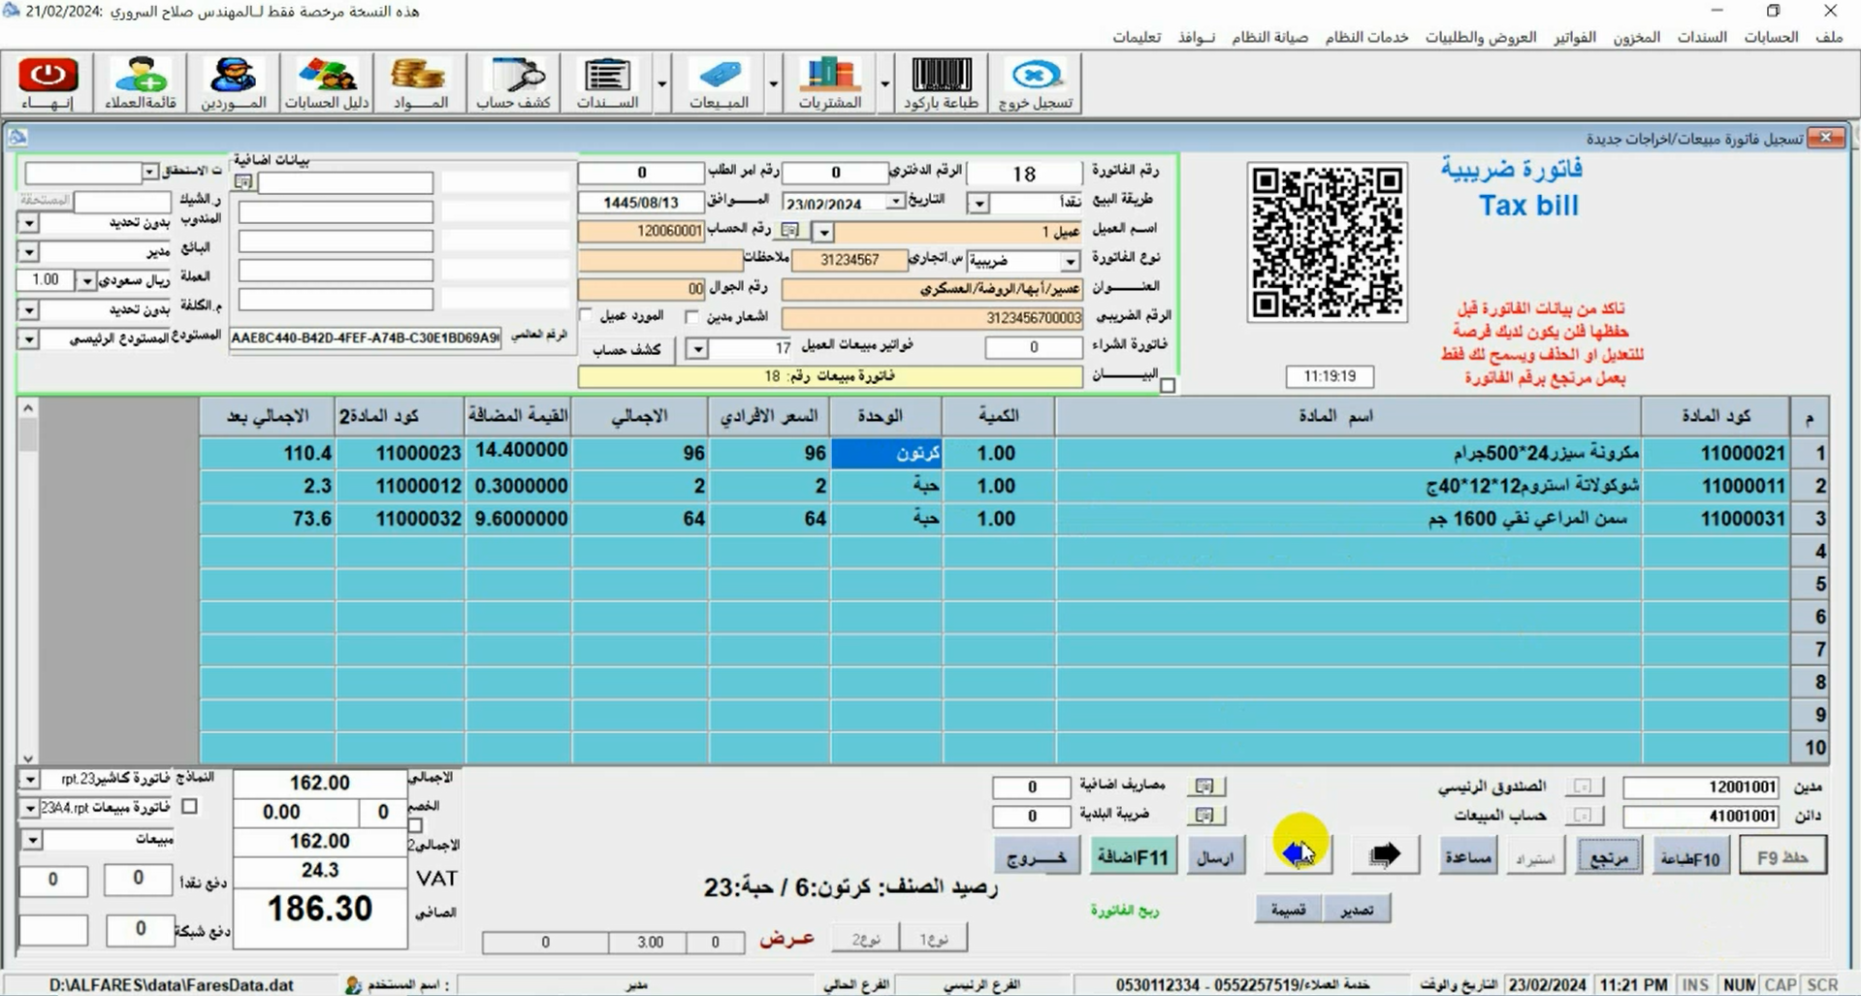Open the suppliers الموردين toolbar icon
The image size is (1861, 996).
point(233,82)
